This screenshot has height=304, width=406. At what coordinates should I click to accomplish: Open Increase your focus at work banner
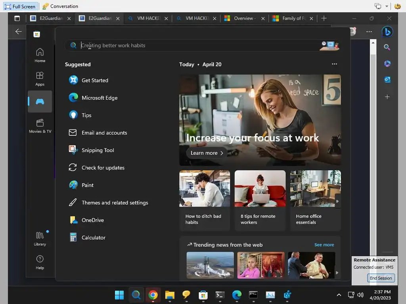260,120
